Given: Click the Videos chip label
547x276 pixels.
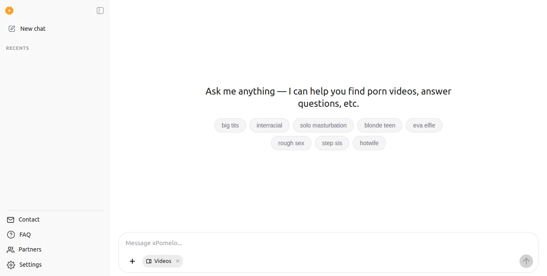Looking at the screenshot, I should pyautogui.click(x=163, y=261).
